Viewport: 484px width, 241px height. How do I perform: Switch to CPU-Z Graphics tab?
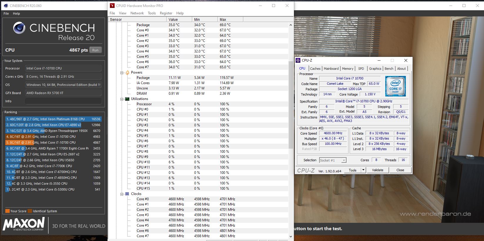(375, 69)
